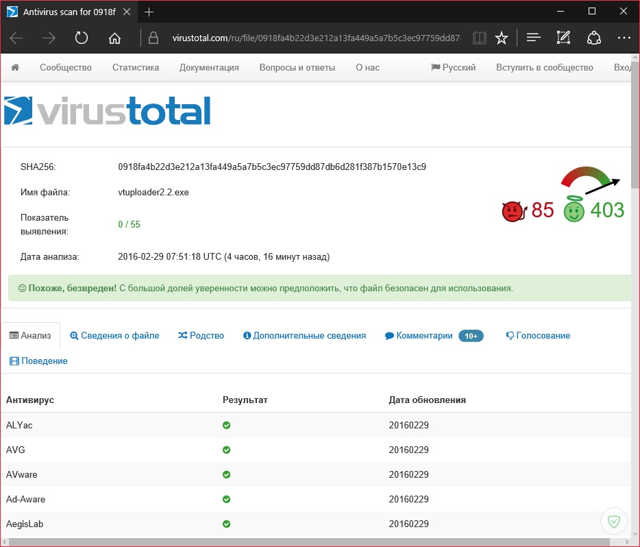Screen dimensions: 640x547
Task: Click the analysis date 2016-02-29 text
Action: [x=223, y=257]
